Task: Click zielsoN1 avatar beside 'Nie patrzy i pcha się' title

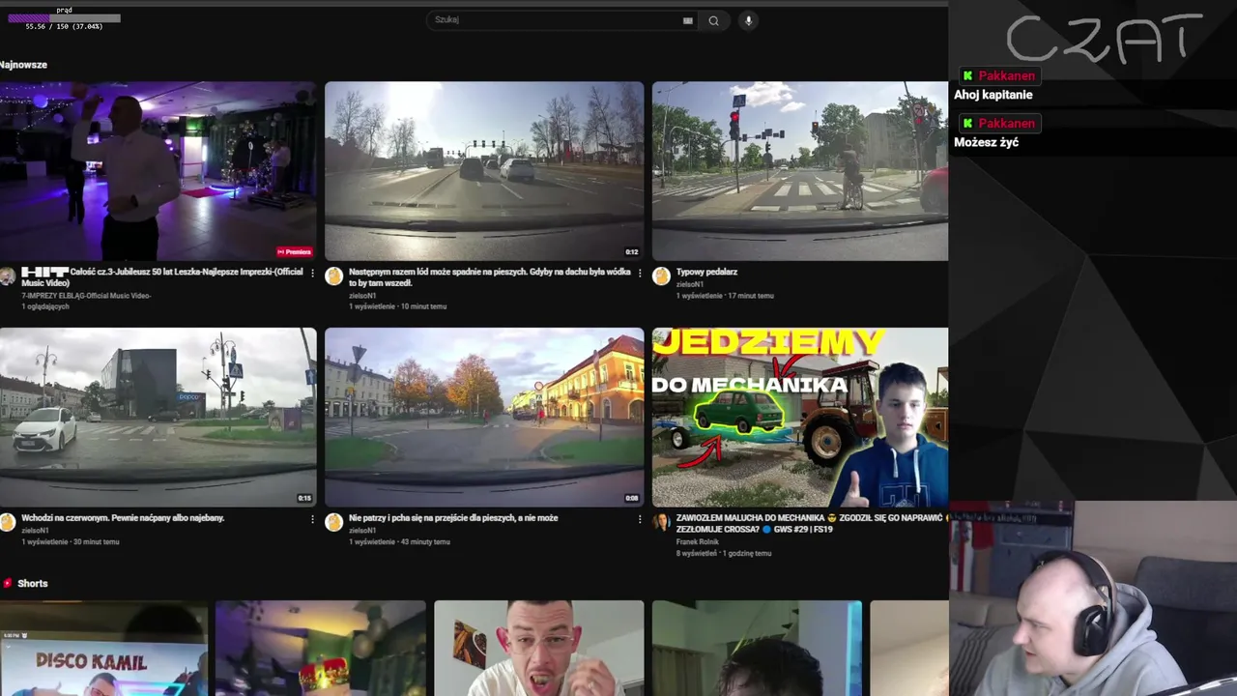Action: [x=334, y=522]
